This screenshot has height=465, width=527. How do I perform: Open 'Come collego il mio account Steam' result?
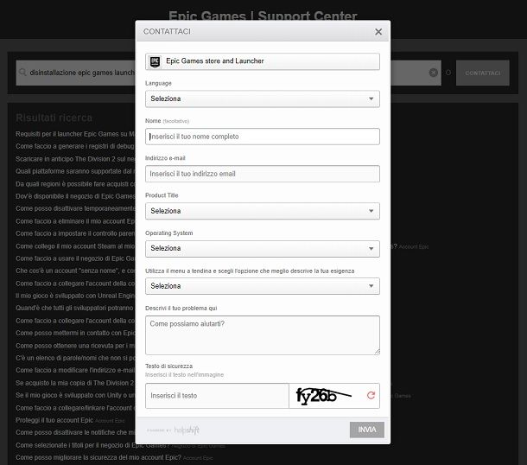coord(75,246)
